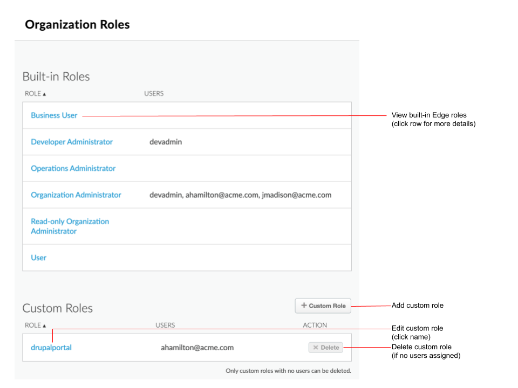
Task: Select the Operations Administrator role link
Action: [x=73, y=168]
